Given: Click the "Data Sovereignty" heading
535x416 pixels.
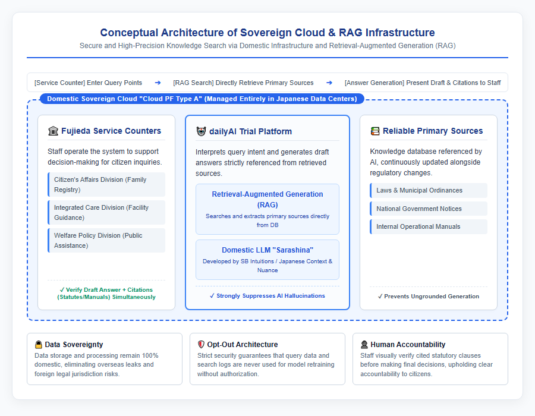Looking at the screenshot, I should pos(74,345).
